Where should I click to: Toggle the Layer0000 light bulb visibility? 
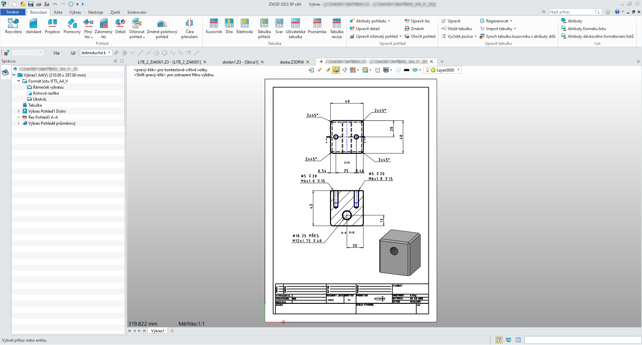click(427, 70)
